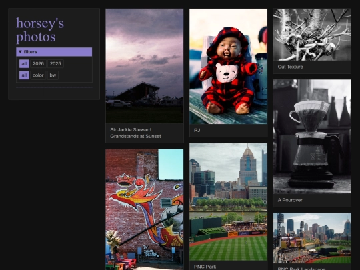The height and width of the screenshot is (270, 360).
Task: Open the Cut Texture photo
Action: click(312, 35)
